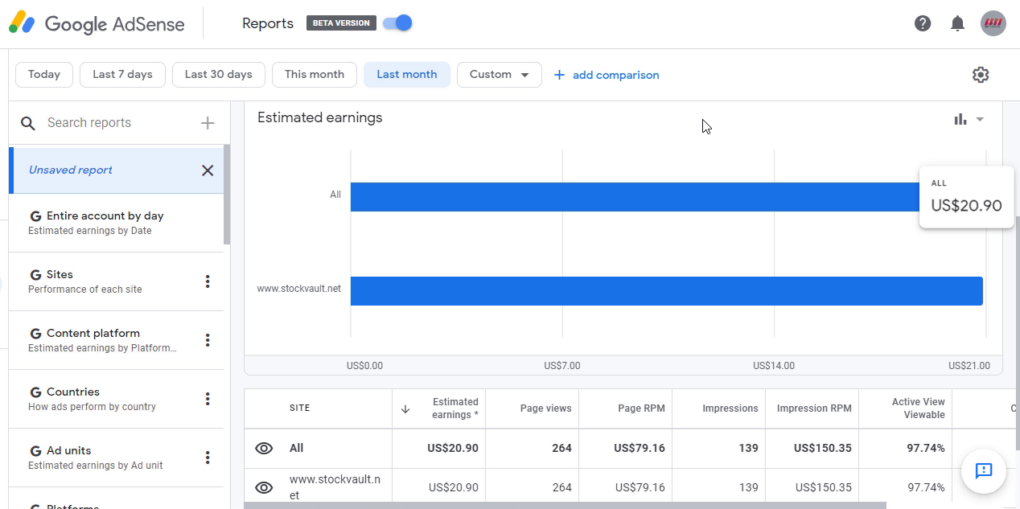Sort by Estimated earnings column arrow
The width and height of the screenshot is (1020, 509).
point(405,408)
